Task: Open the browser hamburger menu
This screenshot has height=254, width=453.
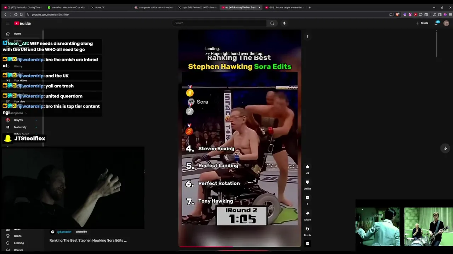Action: tap(450, 14)
